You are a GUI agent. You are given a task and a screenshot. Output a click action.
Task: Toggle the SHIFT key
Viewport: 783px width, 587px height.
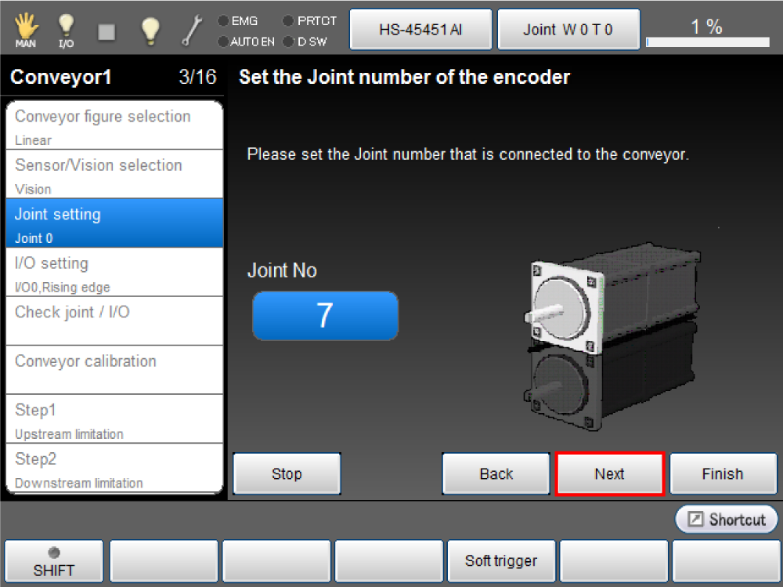(x=54, y=561)
